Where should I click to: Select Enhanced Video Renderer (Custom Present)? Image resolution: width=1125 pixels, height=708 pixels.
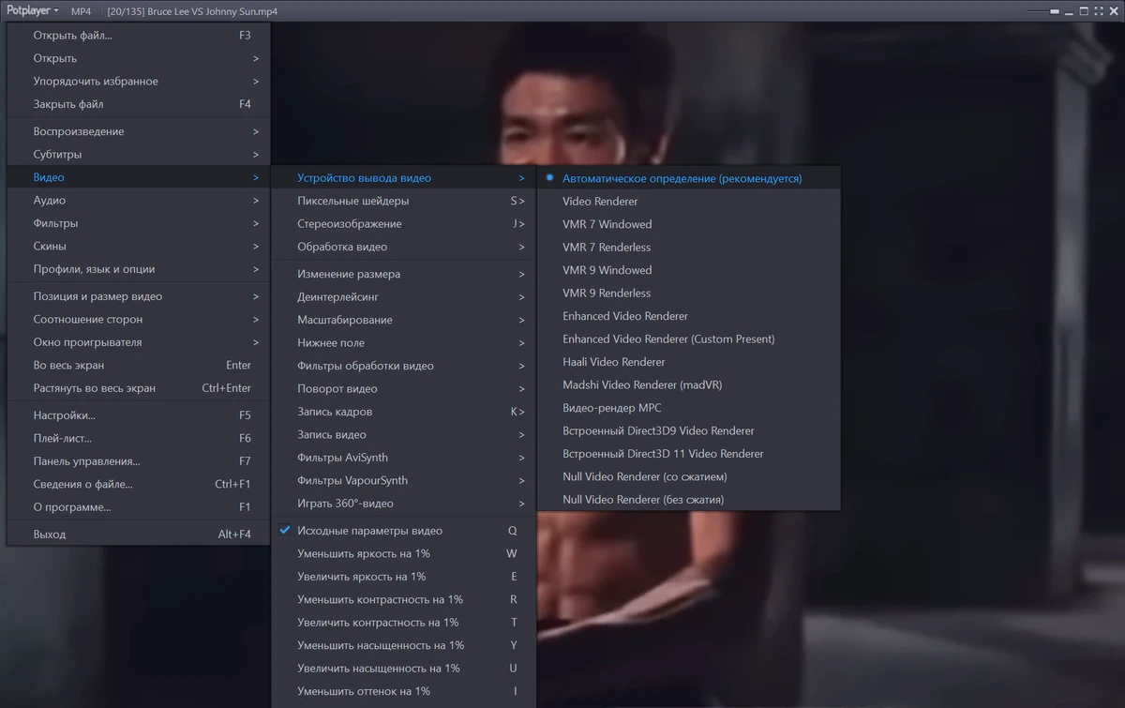click(689, 339)
